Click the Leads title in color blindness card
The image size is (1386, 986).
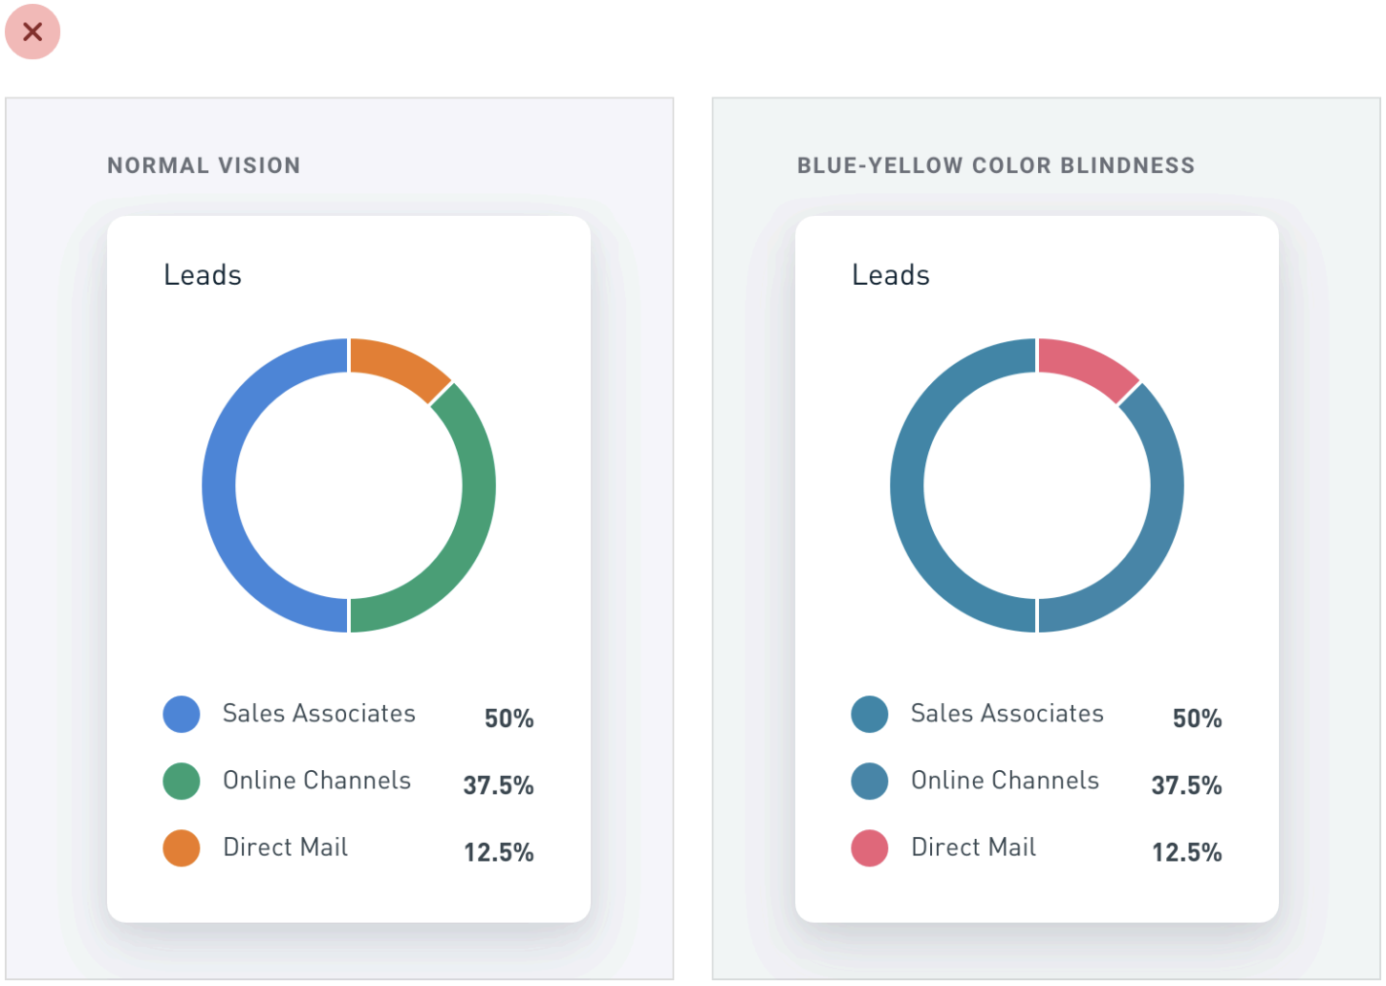pos(891,275)
